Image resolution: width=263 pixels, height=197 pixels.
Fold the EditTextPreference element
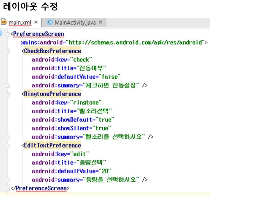[8, 146]
